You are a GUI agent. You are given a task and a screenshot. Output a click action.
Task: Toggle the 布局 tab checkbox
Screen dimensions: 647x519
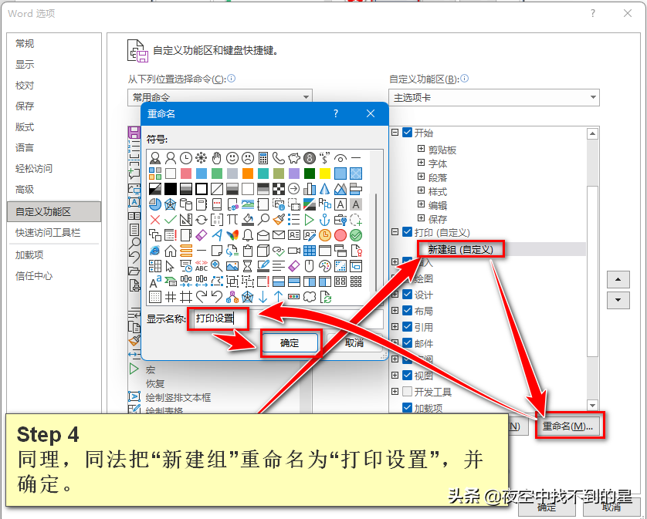click(x=407, y=311)
